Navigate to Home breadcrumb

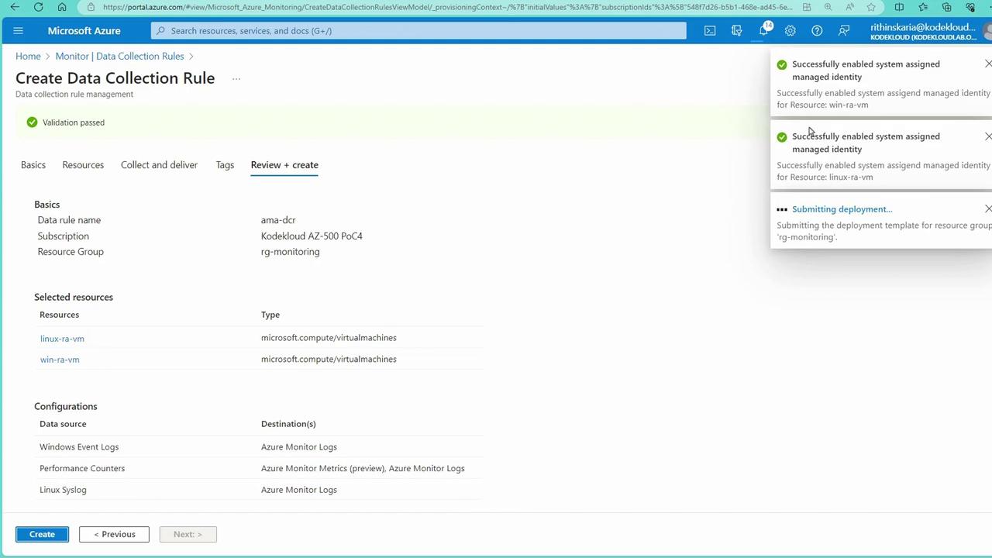click(x=28, y=56)
